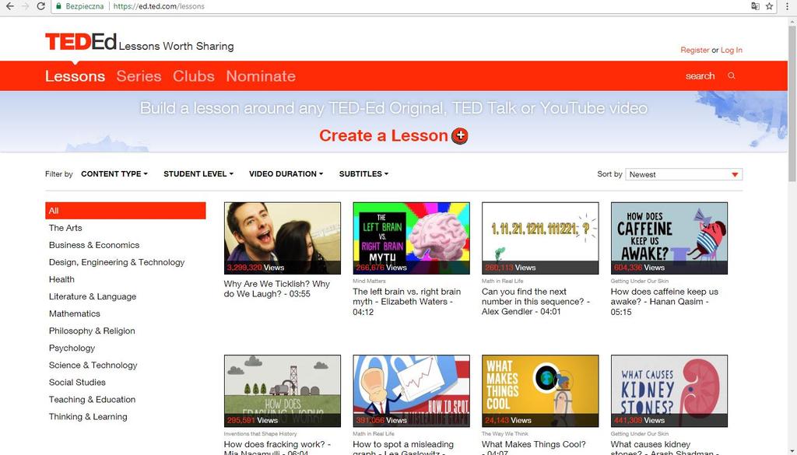Image resolution: width=797 pixels, height=455 pixels.
Task: Choose the Social Studies category
Action: (x=77, y=383)
